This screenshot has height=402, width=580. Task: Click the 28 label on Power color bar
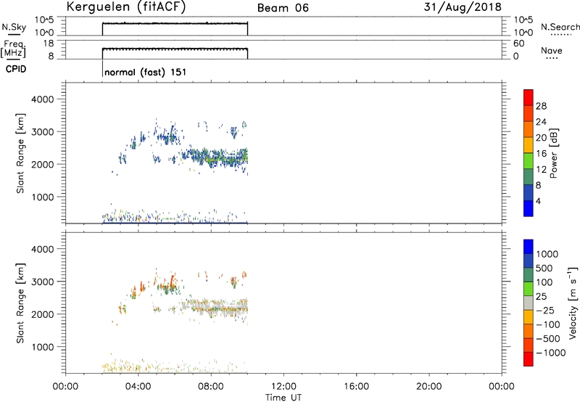click(541, 106)
